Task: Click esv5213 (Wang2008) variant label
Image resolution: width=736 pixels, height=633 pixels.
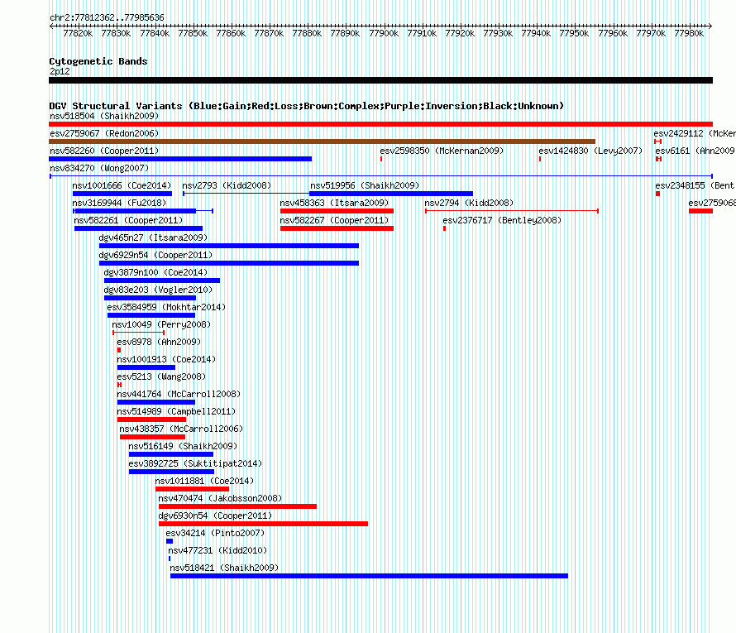Action: click(161, 376)
